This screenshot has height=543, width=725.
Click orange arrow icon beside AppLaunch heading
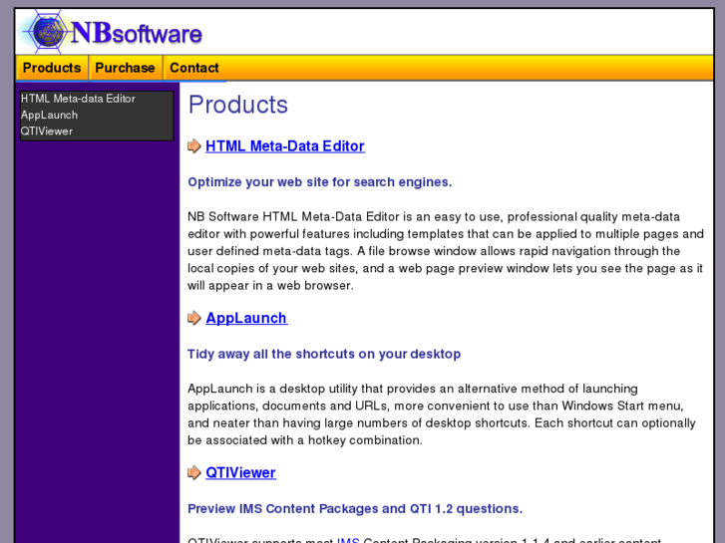tap(194, 318)
